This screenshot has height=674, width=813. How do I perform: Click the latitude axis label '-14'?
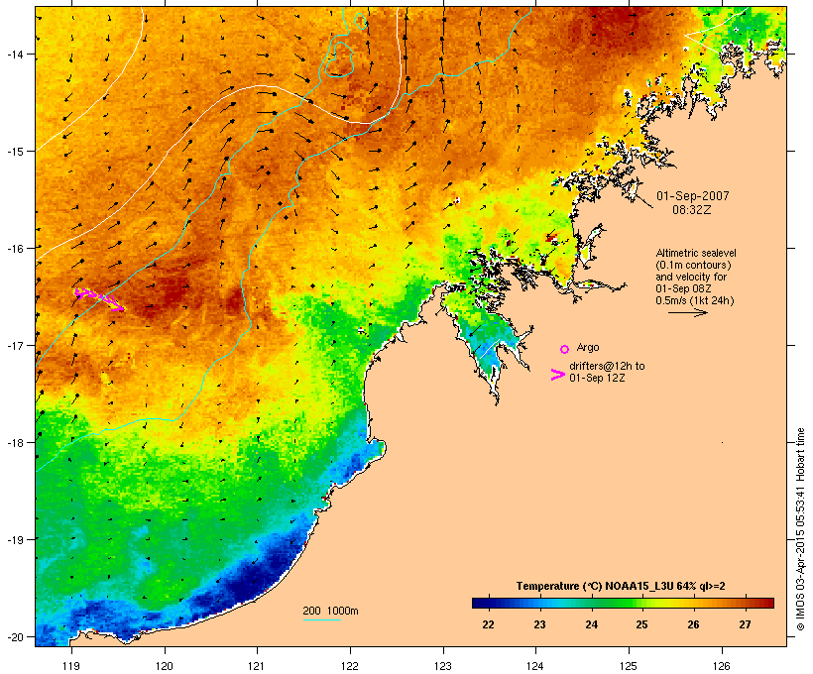click(14, 55)
